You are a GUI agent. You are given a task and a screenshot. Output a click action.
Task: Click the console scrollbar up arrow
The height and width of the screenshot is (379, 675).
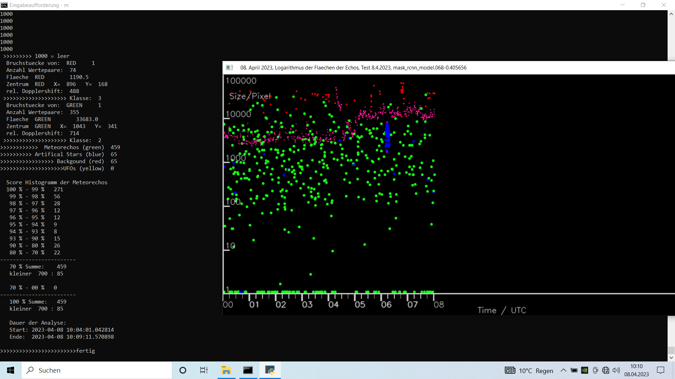[671, 14]
